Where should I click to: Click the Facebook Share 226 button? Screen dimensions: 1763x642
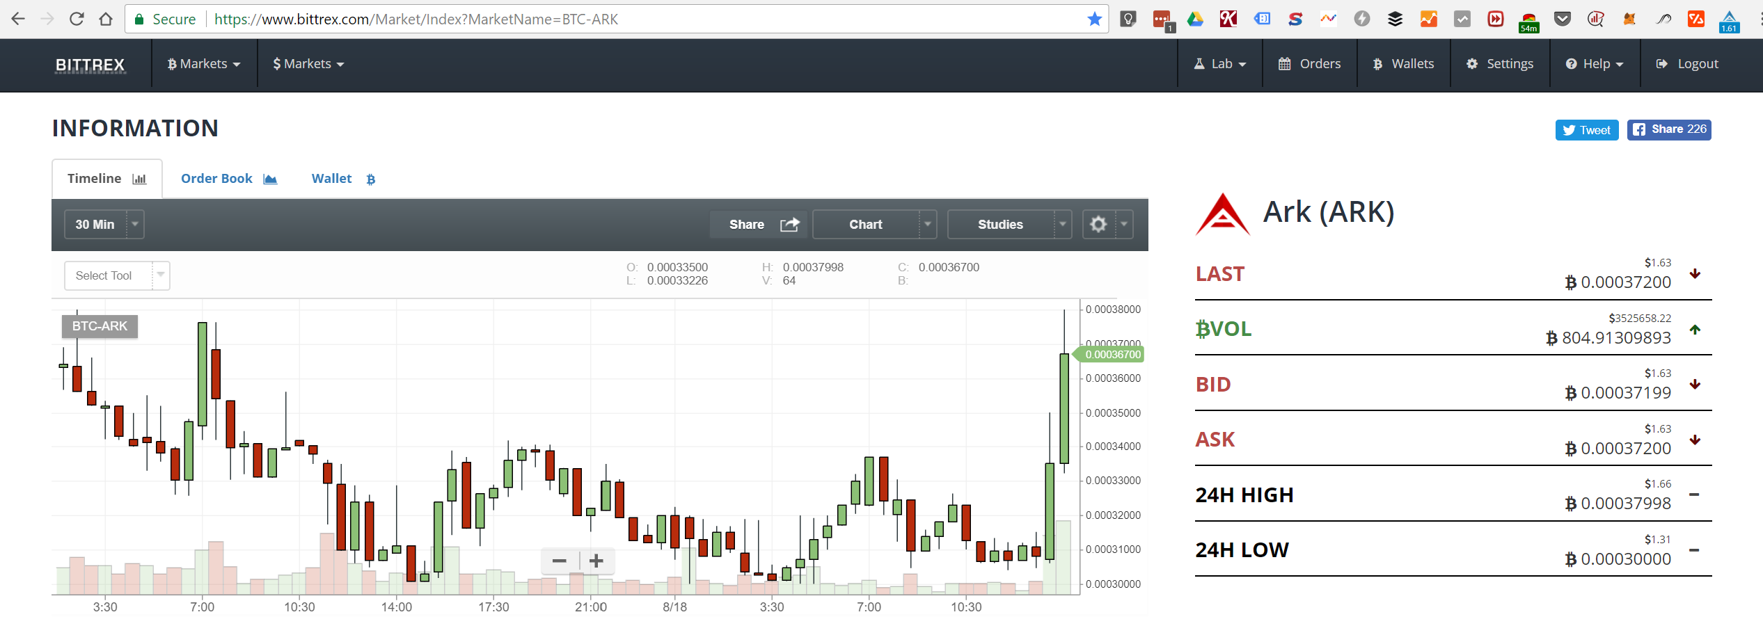(x=1669, y=129)
